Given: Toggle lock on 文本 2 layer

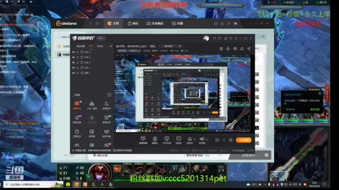Looking at the screenshot, I should [78, 62].
